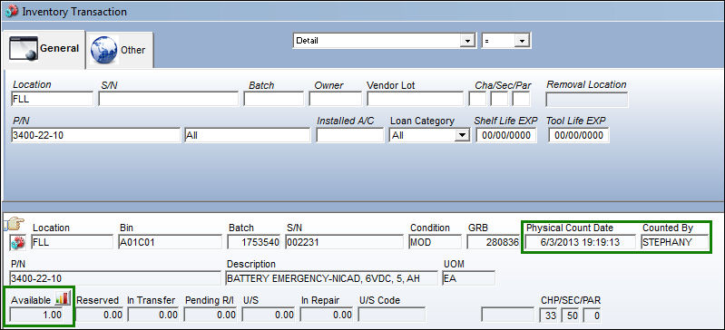Image resolution: width=725 pixels, height=330 pixels.
Task: Switch to the General tab
Action: coord(44,49)
